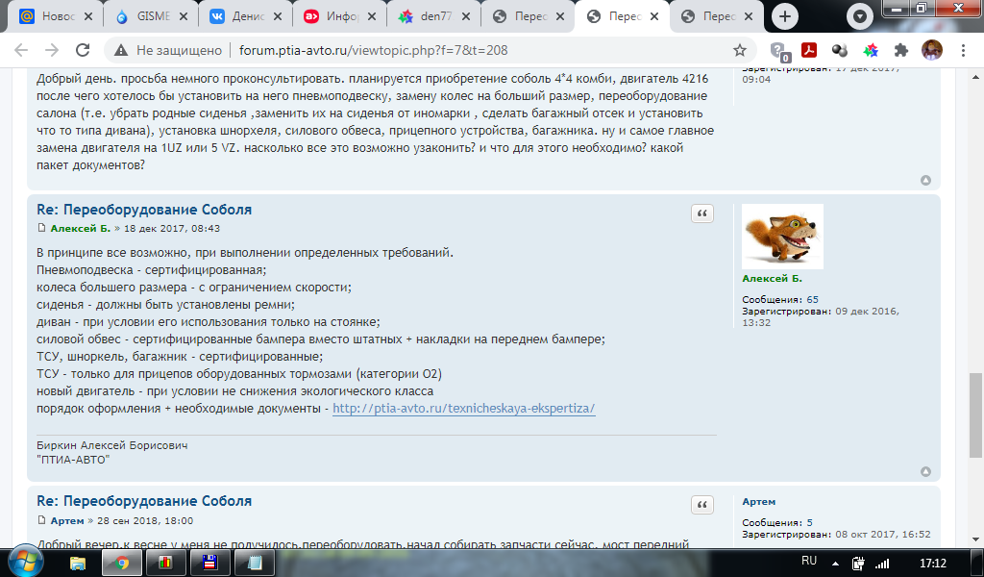Screen dimensions: 984x577
Task: Open post title Re: Переоборудование Соболя by Алексей Б.
Action: click(x=144, y=210)
